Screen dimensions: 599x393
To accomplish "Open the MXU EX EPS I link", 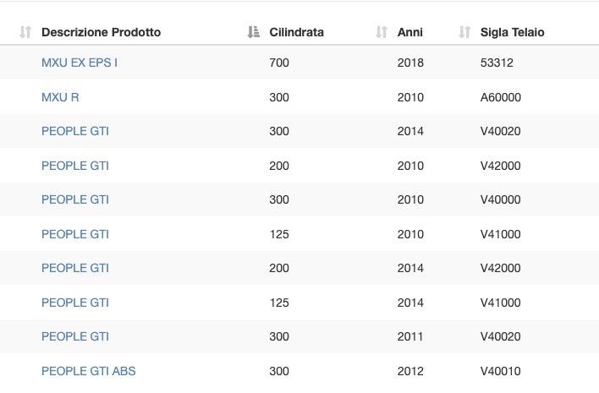I will 80,63.
